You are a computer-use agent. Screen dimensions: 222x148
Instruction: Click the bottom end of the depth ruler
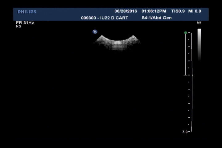click(x=191, y=132)
